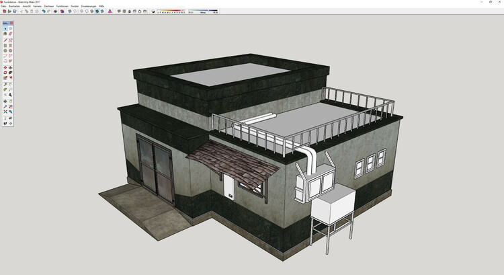The width and height of the screenshot is (504, 275).
Task: Print the model from toolbar
Action: 55,11
